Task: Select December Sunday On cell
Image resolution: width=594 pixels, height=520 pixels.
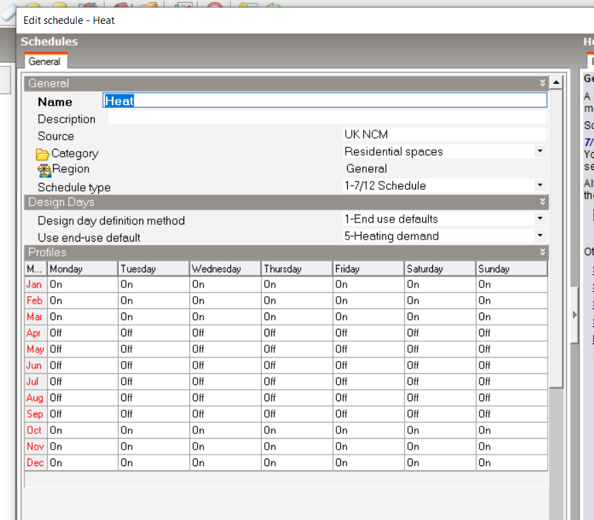Action: point(511,463)
